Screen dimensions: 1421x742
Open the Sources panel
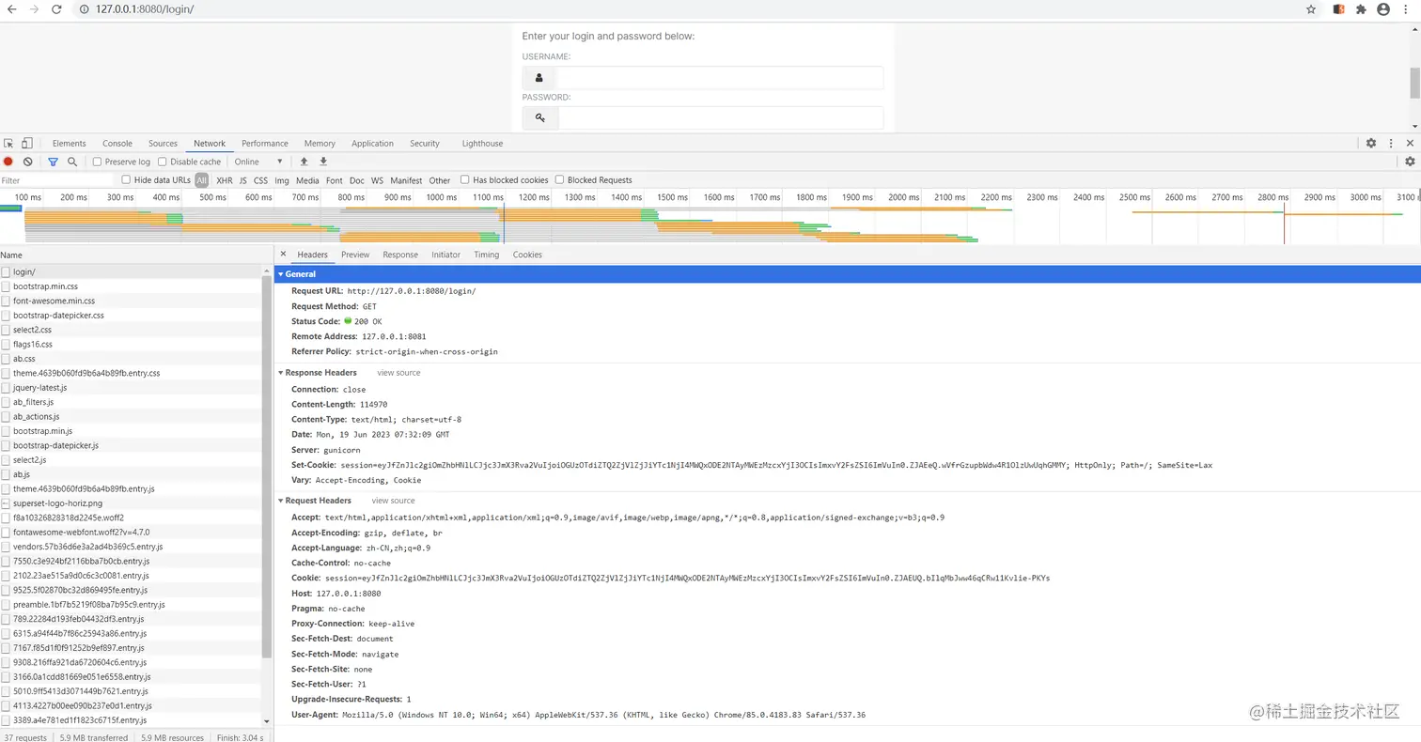pyautogui.click(x=163, y=144)
